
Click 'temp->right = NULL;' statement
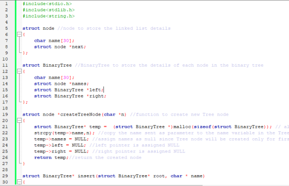click(x=61, y=151)
